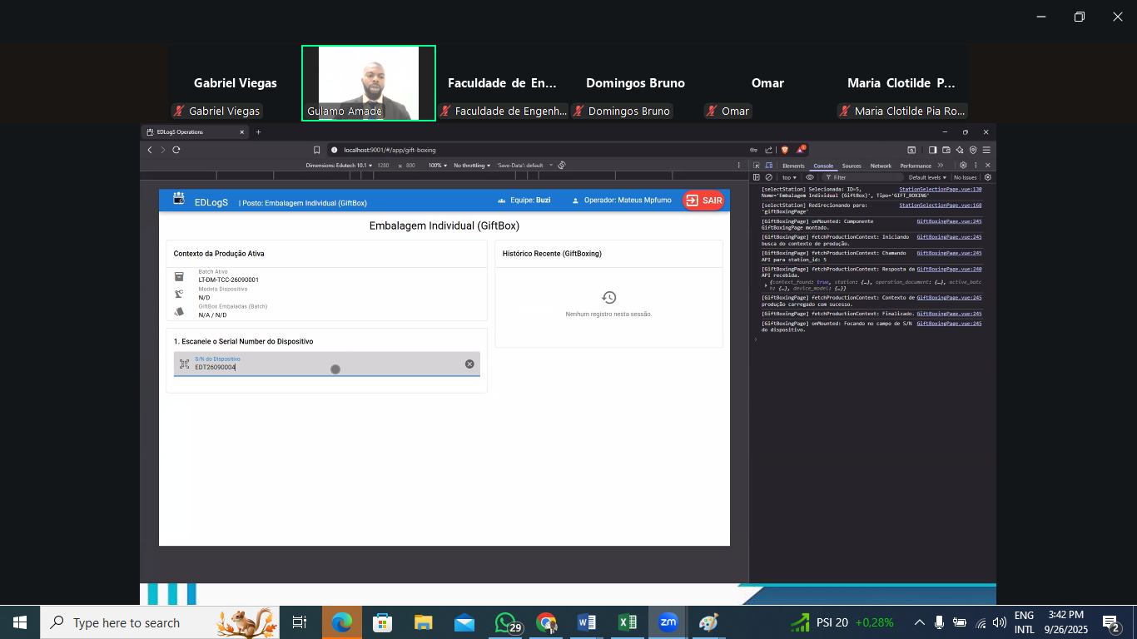1137x639 pixels.
Task: Toggle the device toolbar in DevTools
Action: (767, 166)
